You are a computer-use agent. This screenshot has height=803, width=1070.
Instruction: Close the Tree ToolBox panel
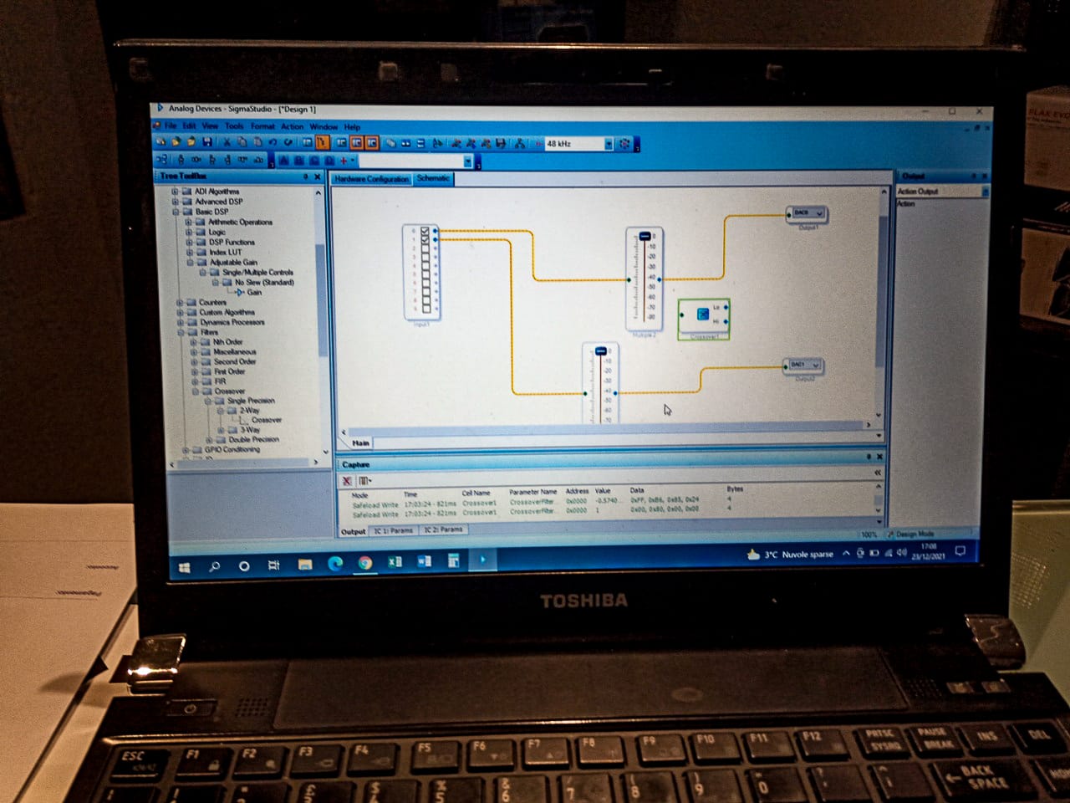[x=318, y=176]
